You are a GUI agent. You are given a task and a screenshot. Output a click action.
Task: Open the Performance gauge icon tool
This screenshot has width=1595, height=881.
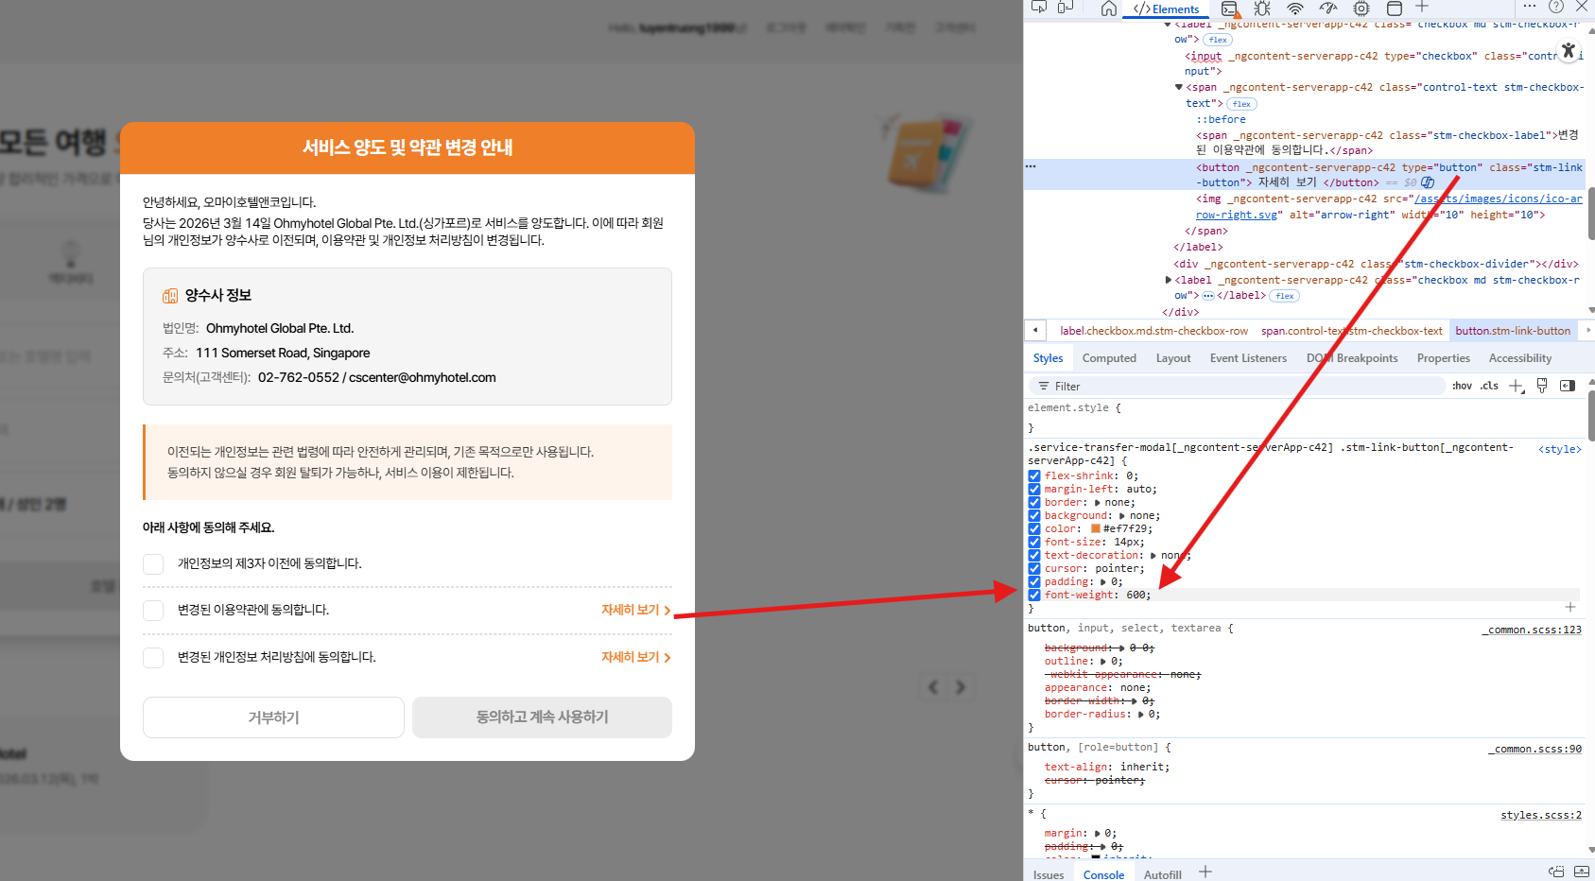coord(1328,9)
